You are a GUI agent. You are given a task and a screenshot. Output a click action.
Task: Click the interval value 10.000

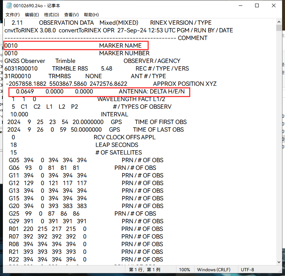pyautogui.click(x=19, y=114)
